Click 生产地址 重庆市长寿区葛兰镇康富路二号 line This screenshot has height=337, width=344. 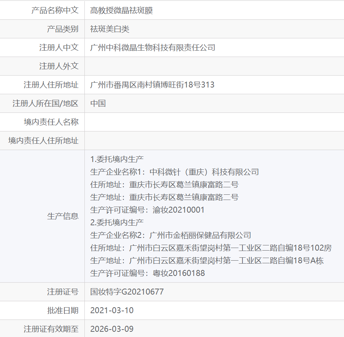(164, 197)
